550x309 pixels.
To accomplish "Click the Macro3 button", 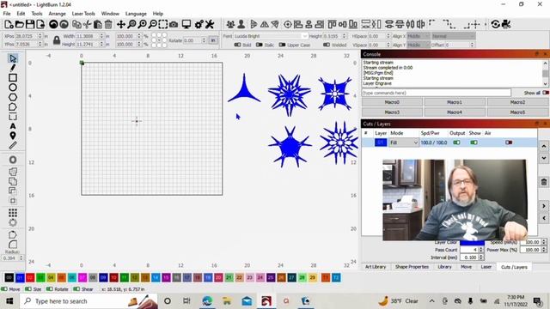I will coord(392,112).
